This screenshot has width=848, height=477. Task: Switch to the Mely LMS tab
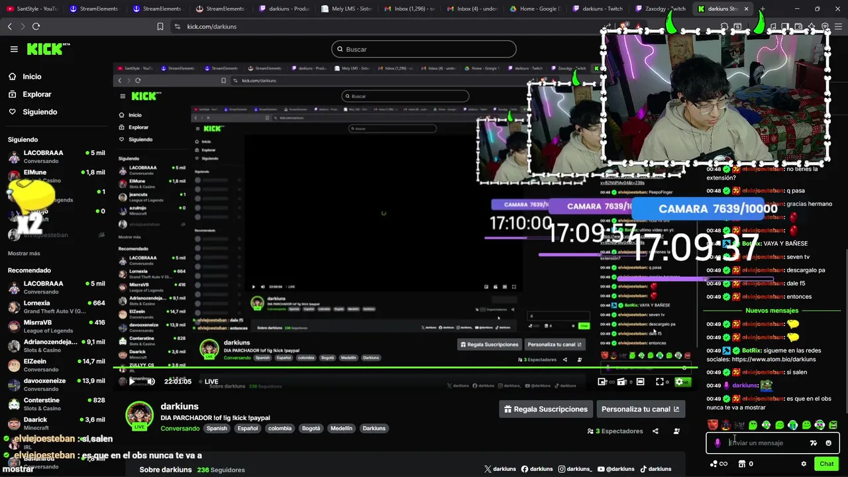pyautogui.click(x=347, y=9)
